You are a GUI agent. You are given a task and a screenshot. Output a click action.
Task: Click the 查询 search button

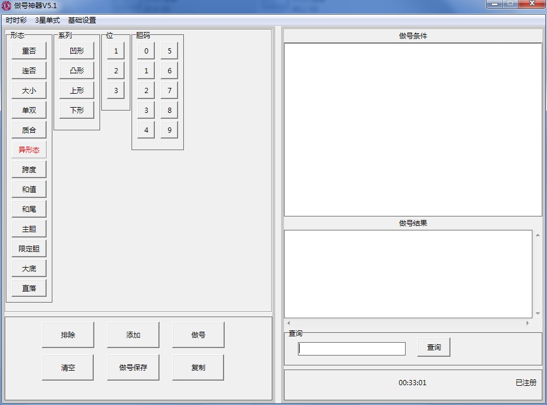coord(434,347)
